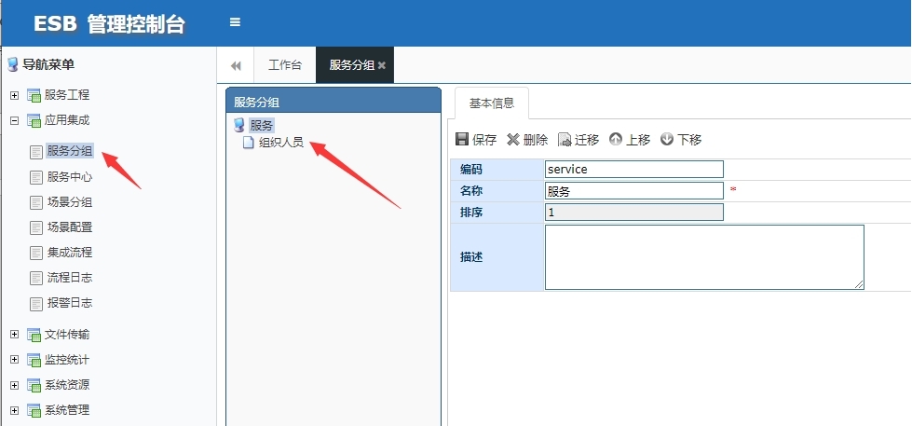Select the 基本信息 tab
The image size is (912, 426).
pos(492,103)
